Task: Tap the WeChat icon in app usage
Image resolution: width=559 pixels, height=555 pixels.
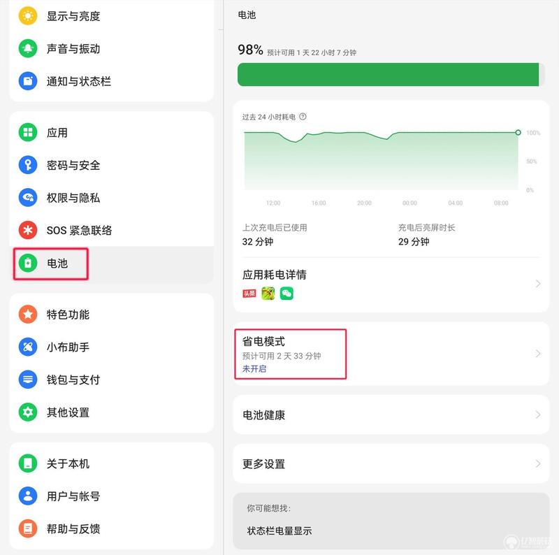Action: [286, 294]
